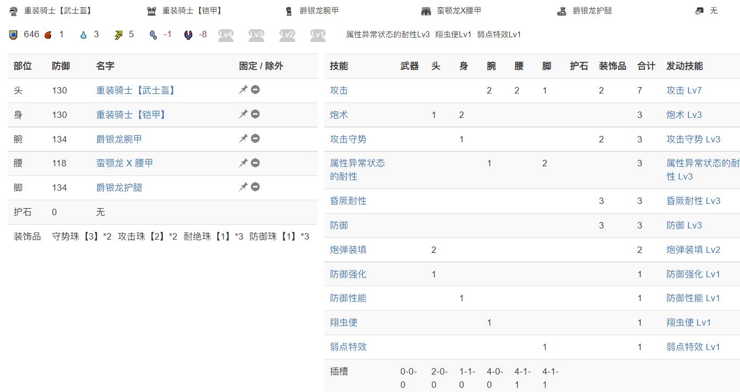Screen dimensions: 740x392
Task: Open the 攻击守势 Lv3 activated skill link
Action: pos(693,139)
